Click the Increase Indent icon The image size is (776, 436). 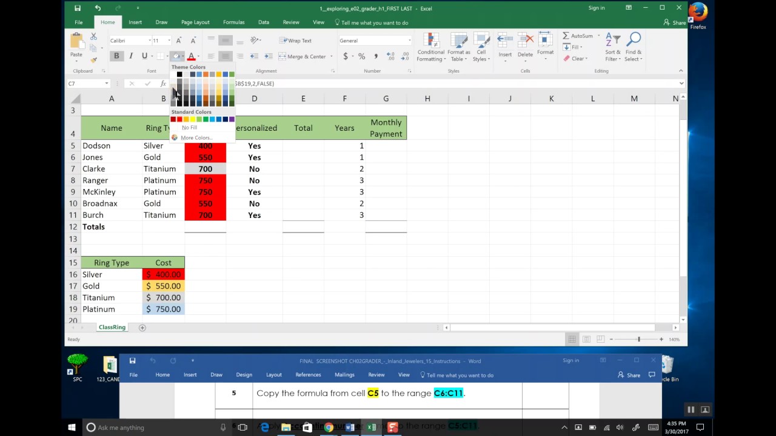[x=269, y=56]
